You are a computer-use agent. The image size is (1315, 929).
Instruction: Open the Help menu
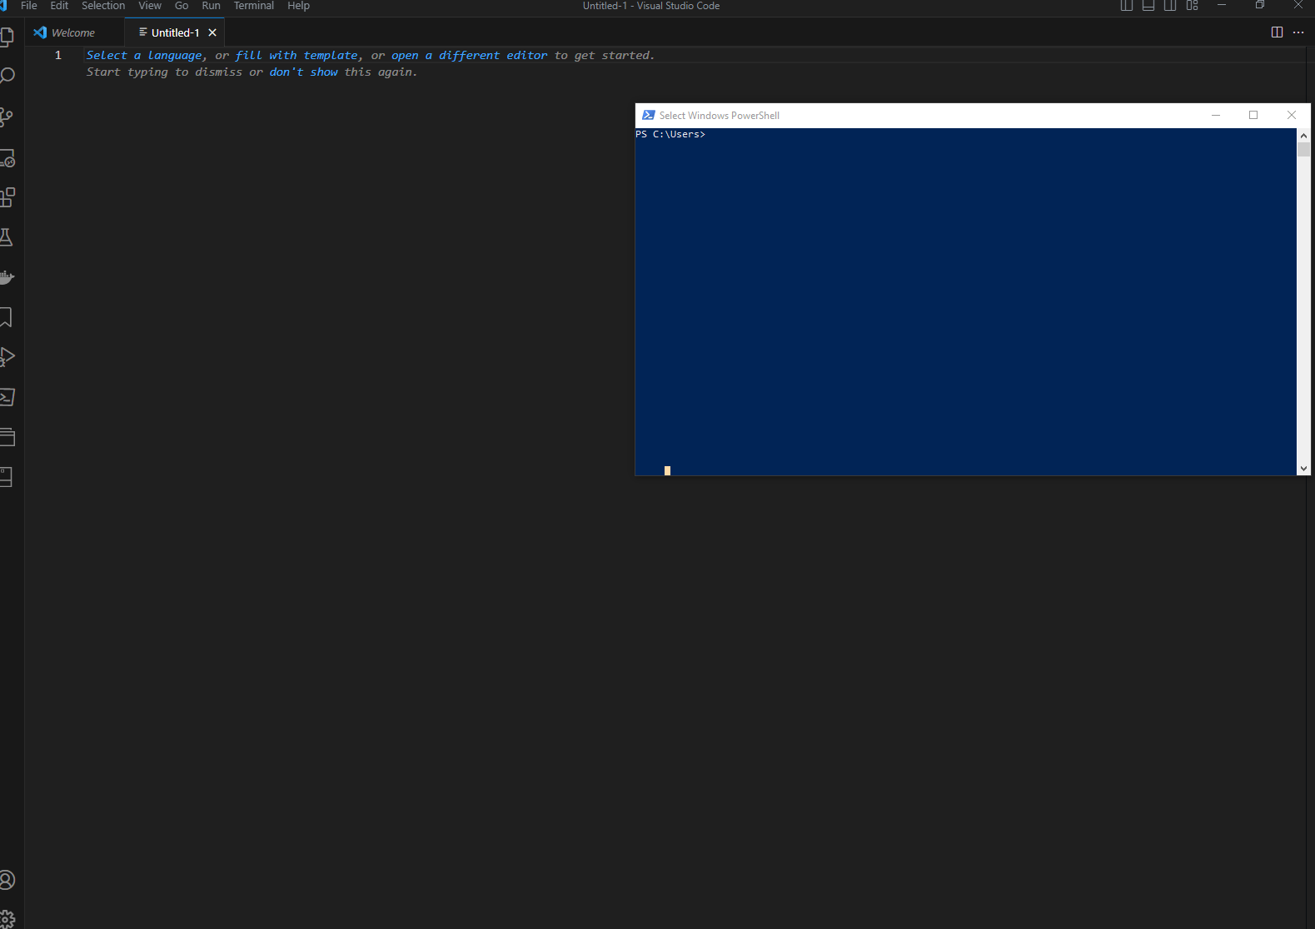[x=298, y=6]
